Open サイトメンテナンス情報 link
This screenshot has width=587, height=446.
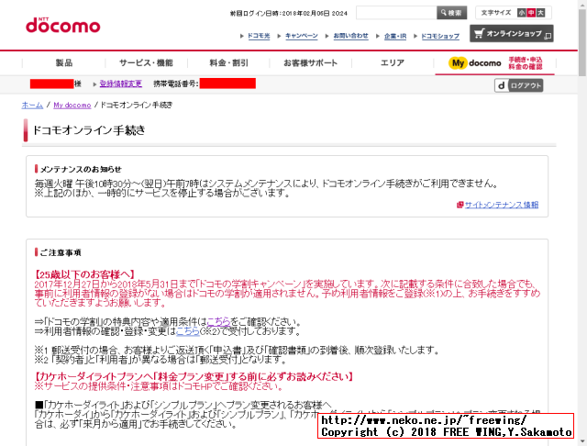502,205
